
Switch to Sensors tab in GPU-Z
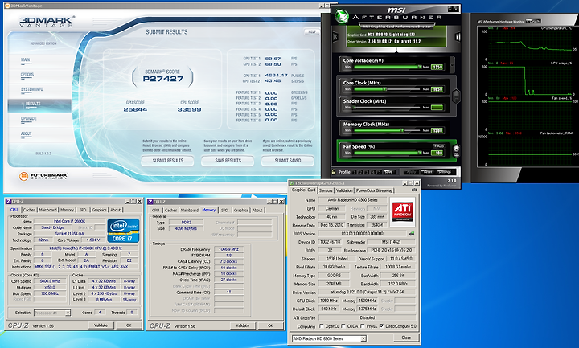click(326, 190)
